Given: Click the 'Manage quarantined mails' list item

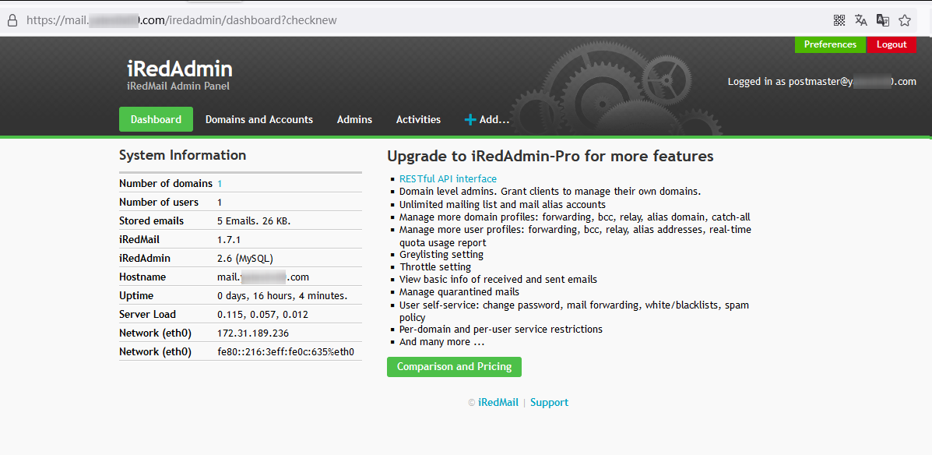Looking at the screenshot, I should [459, 292].
